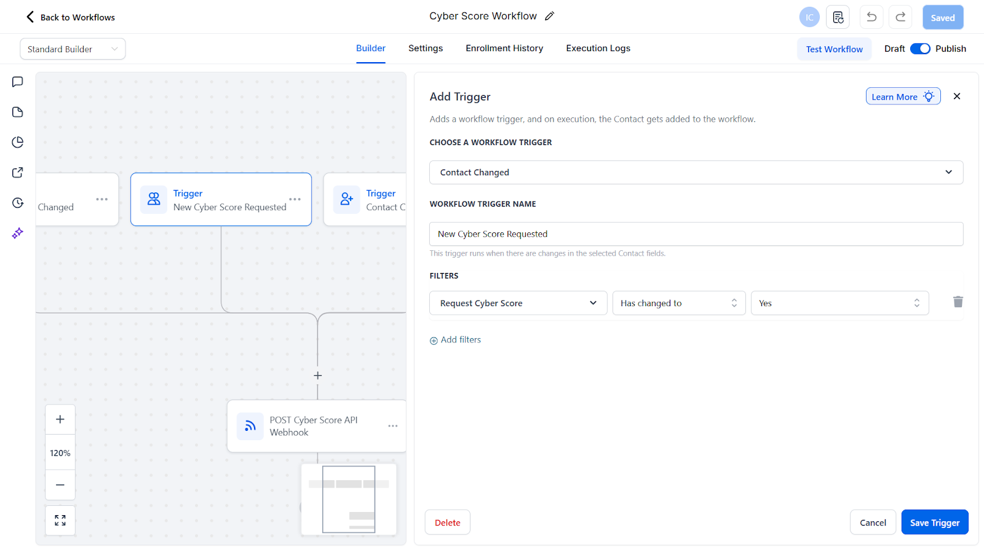
Task: Click the 120% zoom level indicator
Action: [x=60, y=453]
